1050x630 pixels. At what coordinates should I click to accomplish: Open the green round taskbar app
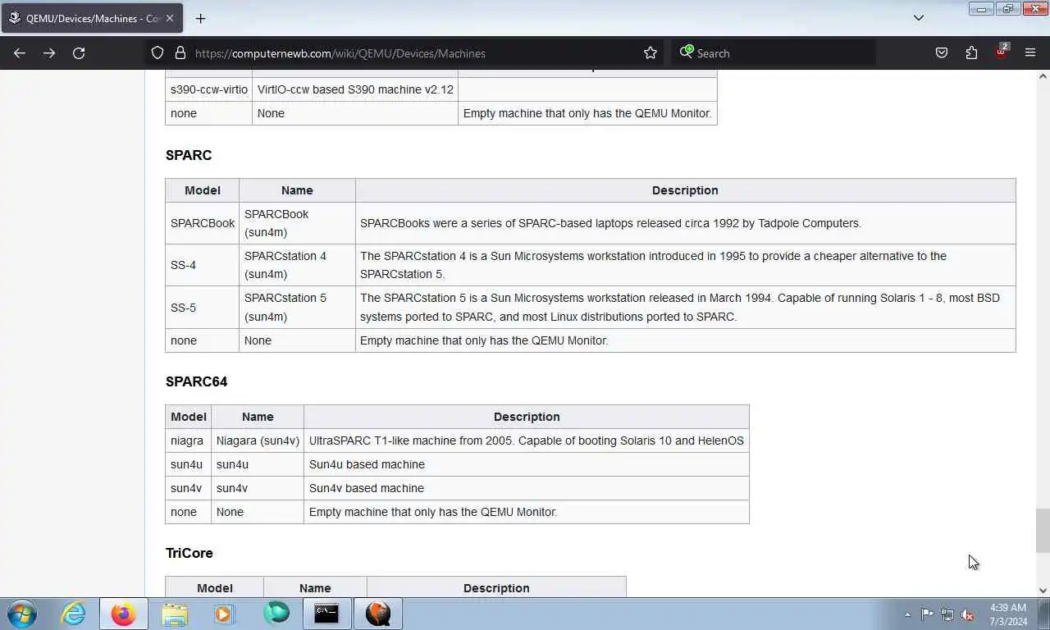pos(276,614)
